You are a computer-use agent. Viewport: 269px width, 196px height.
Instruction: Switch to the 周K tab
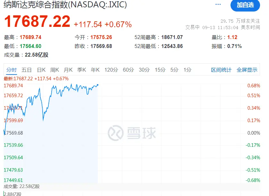tap(55, 70)
